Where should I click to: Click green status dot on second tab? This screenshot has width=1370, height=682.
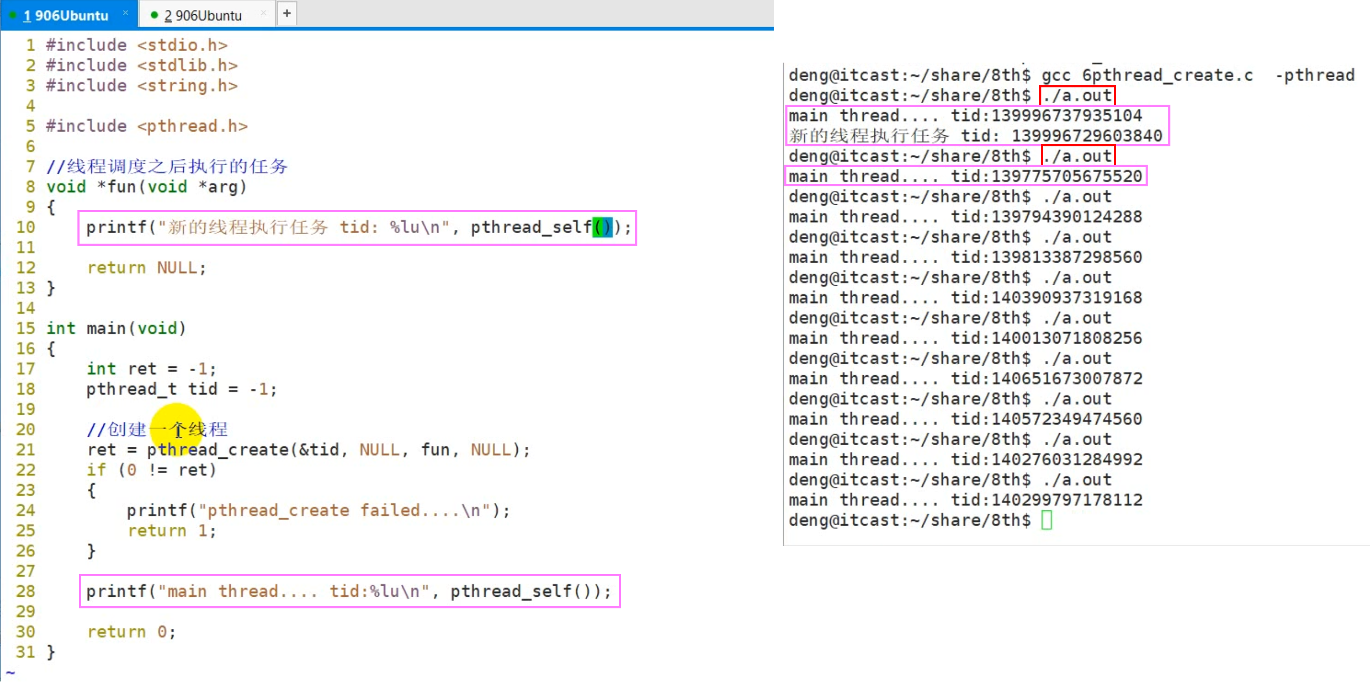coord(154,15)
